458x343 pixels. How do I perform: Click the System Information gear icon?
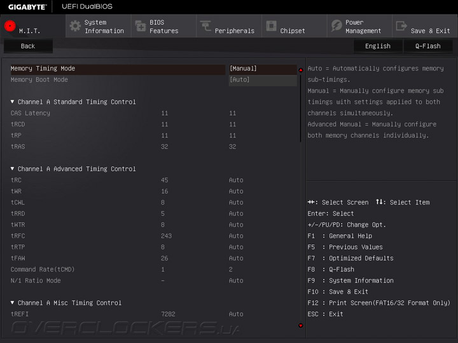(x=75, y=26)
